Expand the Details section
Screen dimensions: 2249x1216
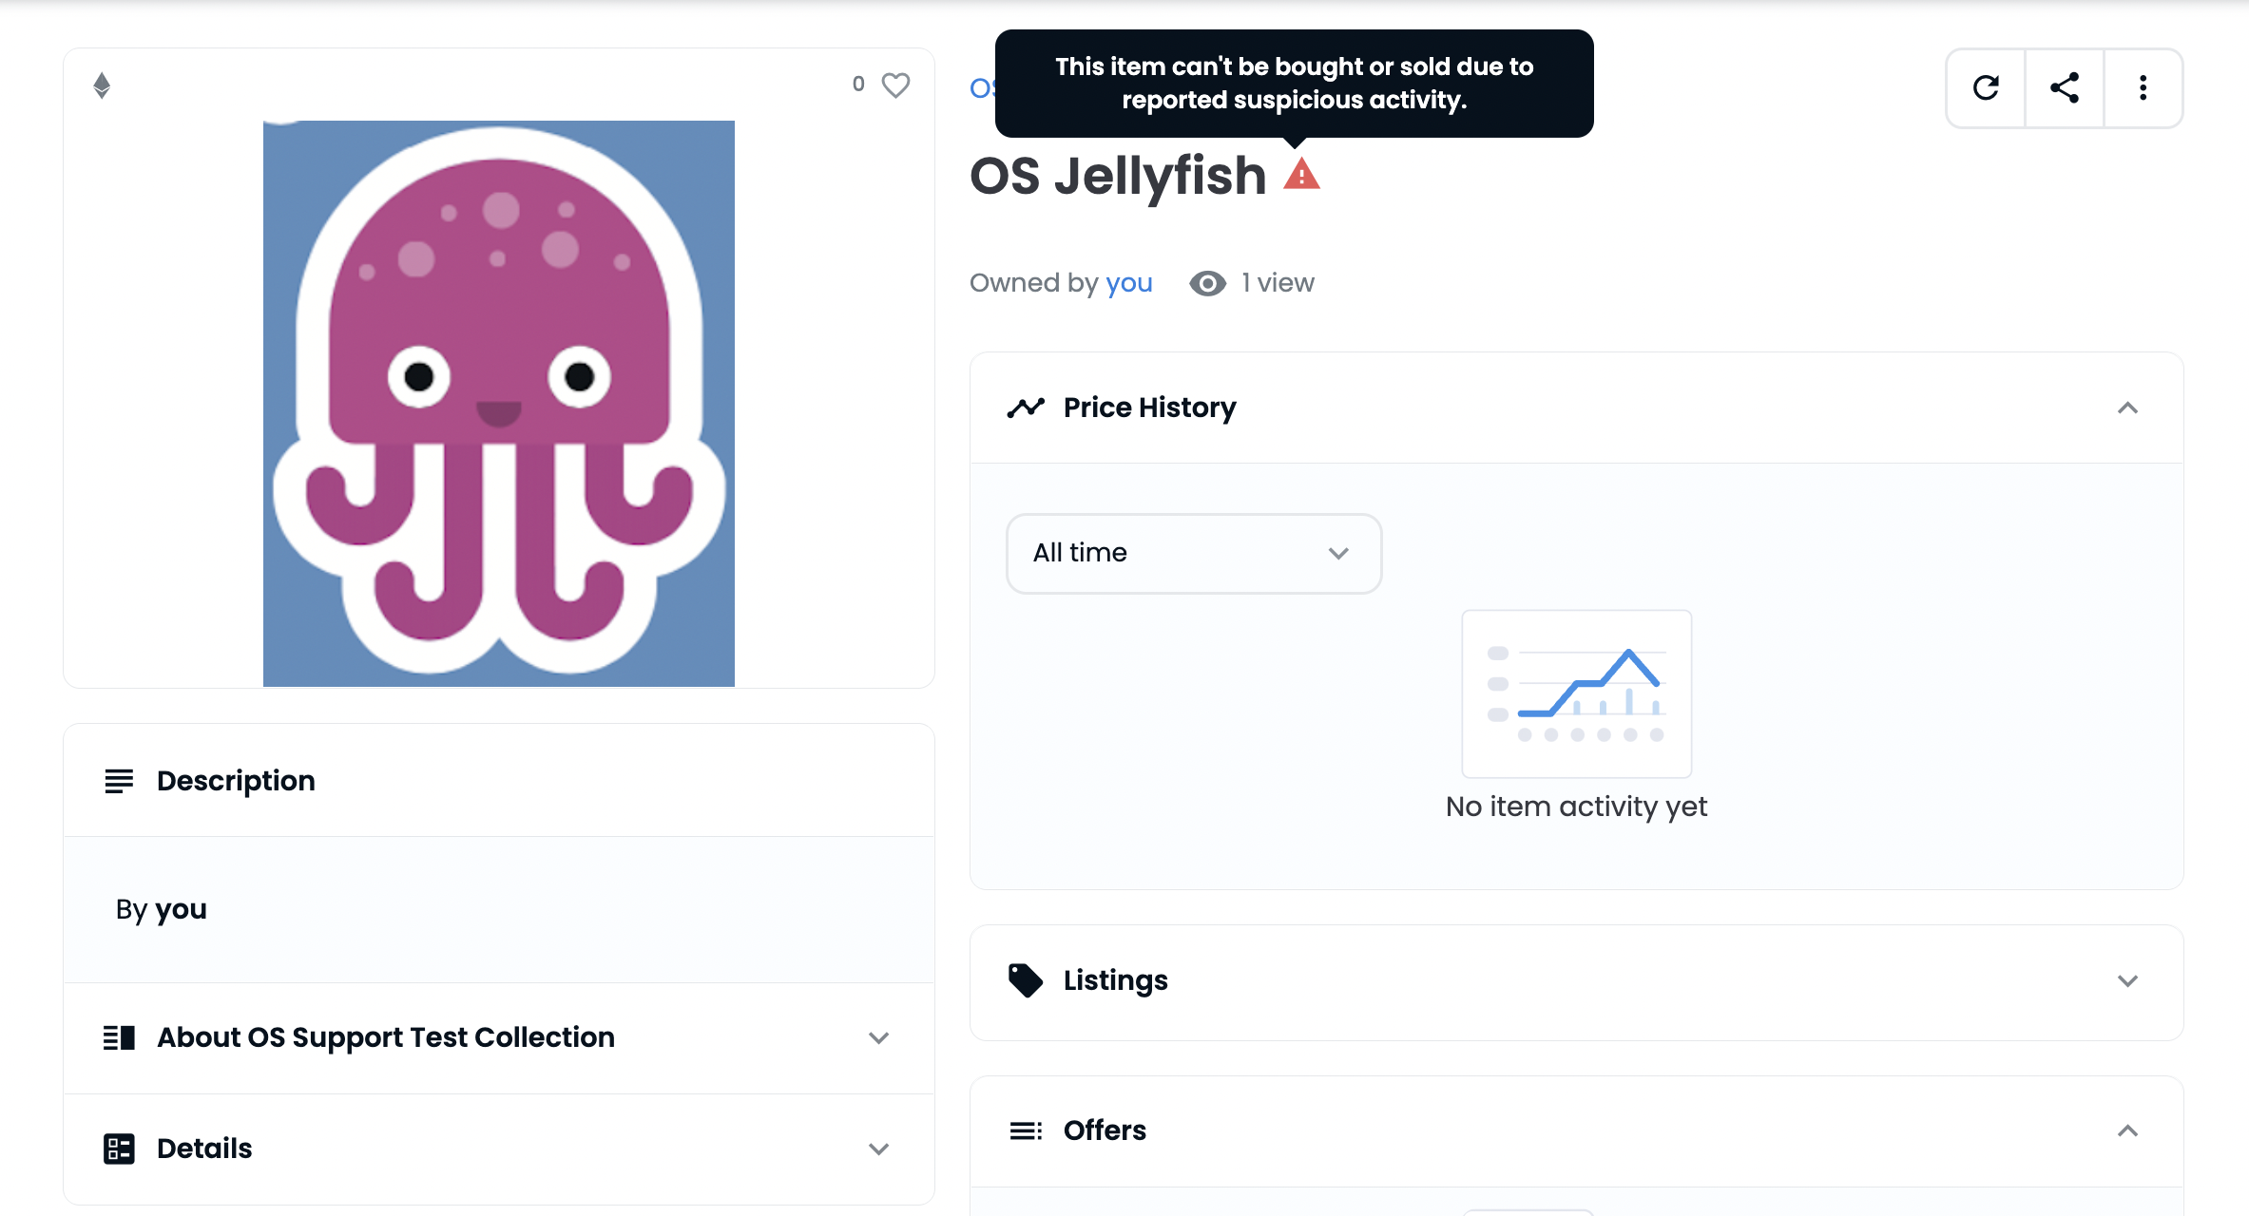tap(878, 1149)
